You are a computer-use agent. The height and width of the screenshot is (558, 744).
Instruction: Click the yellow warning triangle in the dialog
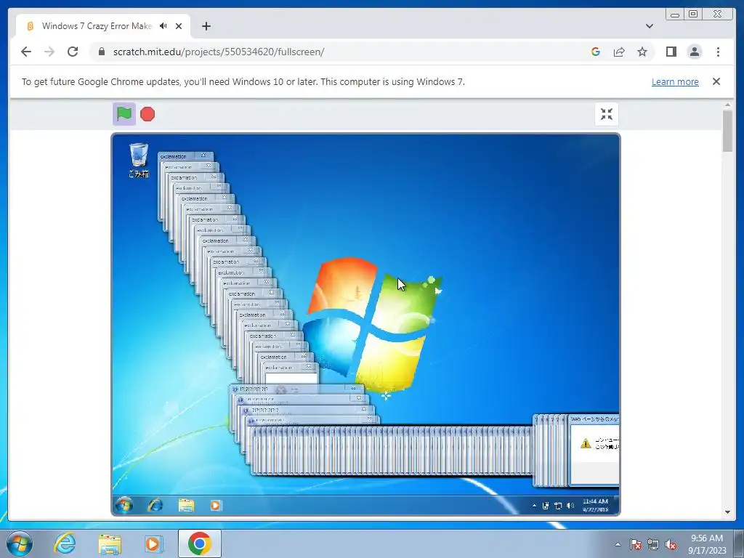[x=586, y=443]
